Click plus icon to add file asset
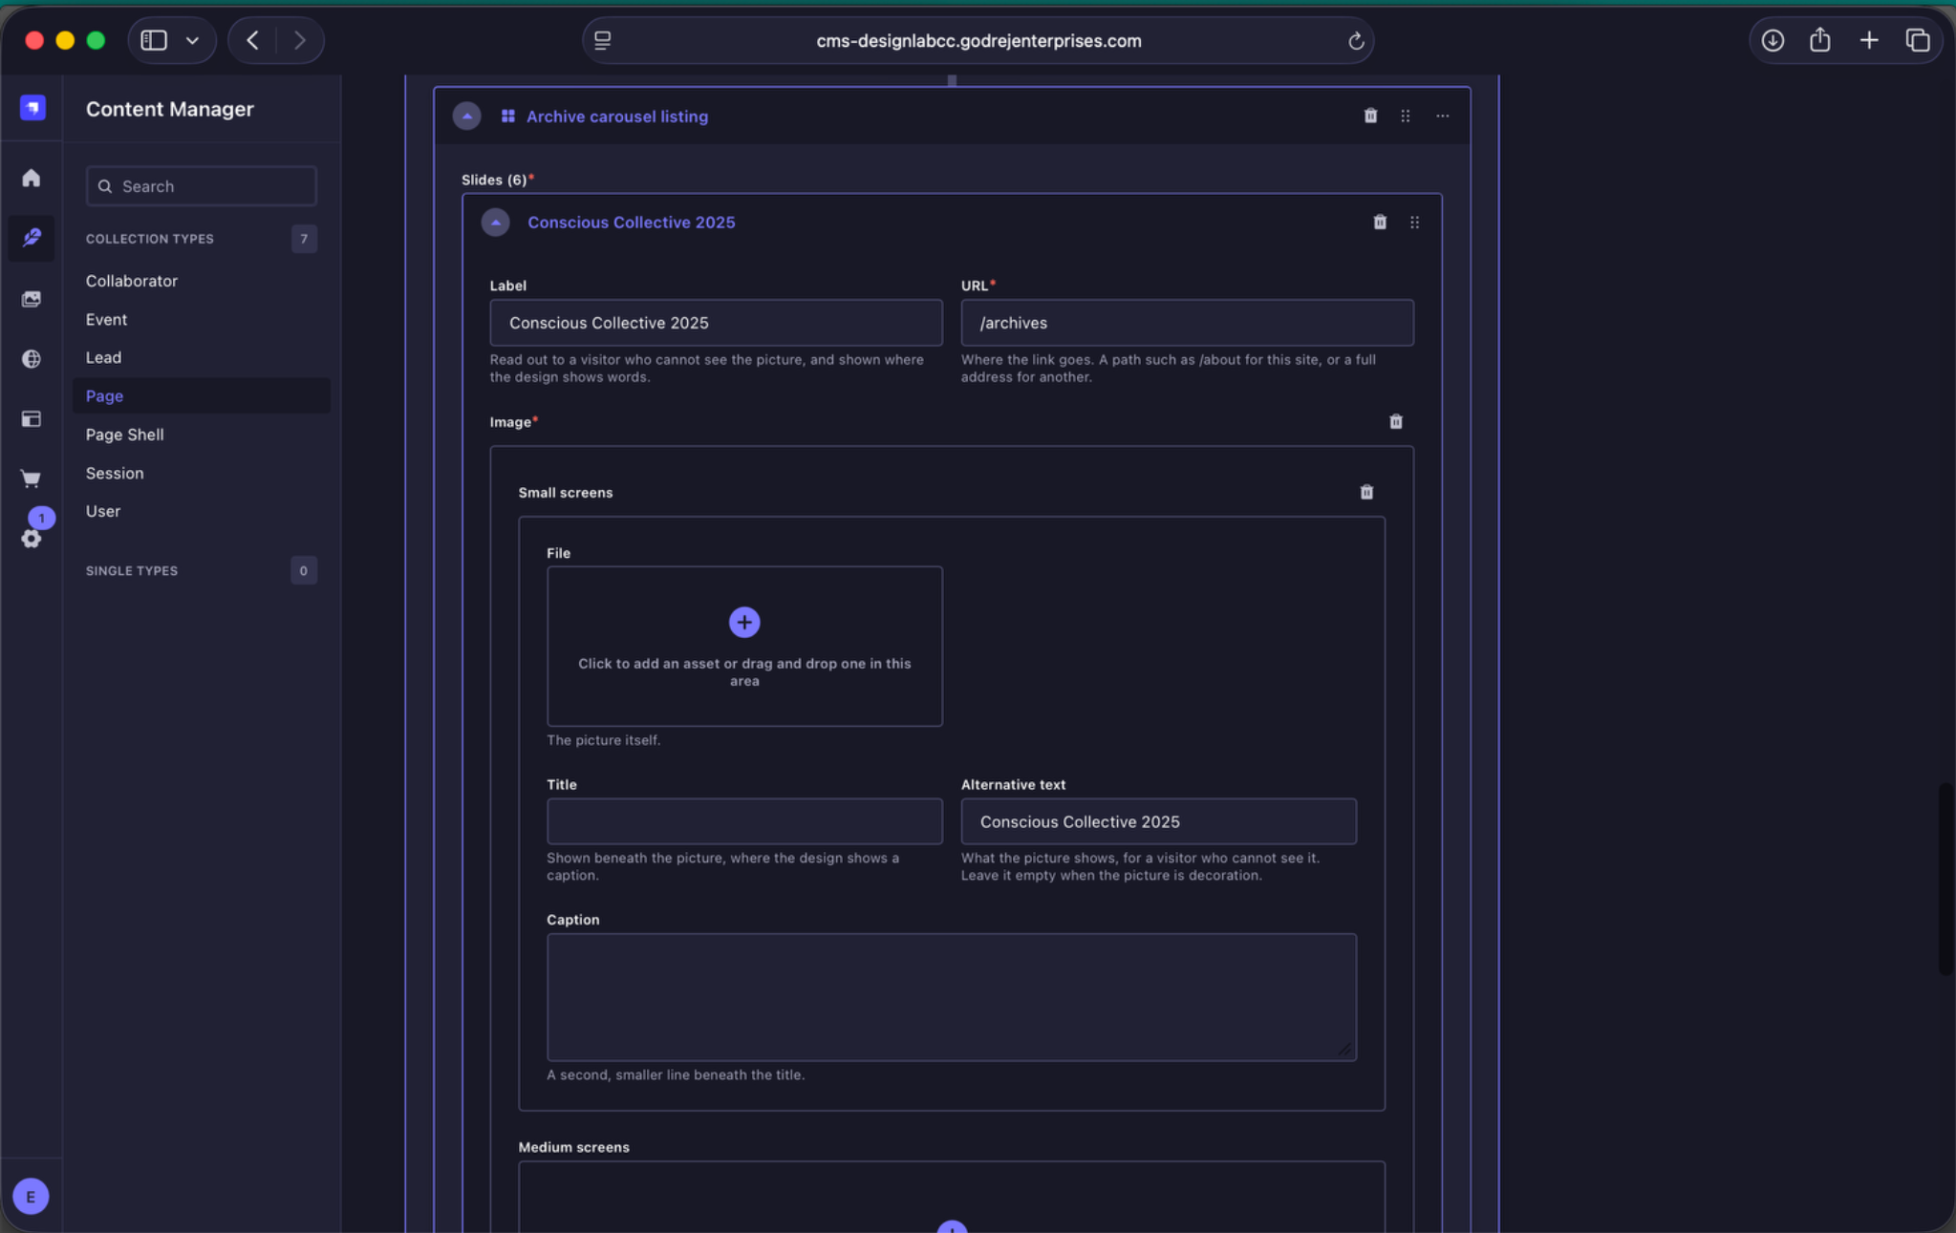1956x1233 pixels. pos(744,622)
